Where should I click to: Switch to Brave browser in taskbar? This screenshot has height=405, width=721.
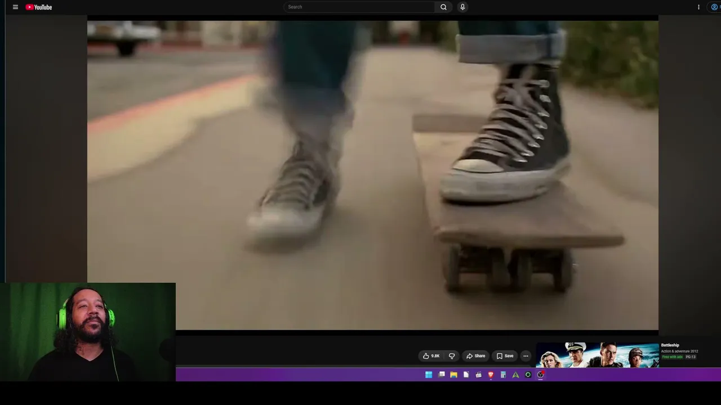coord(491,375)
